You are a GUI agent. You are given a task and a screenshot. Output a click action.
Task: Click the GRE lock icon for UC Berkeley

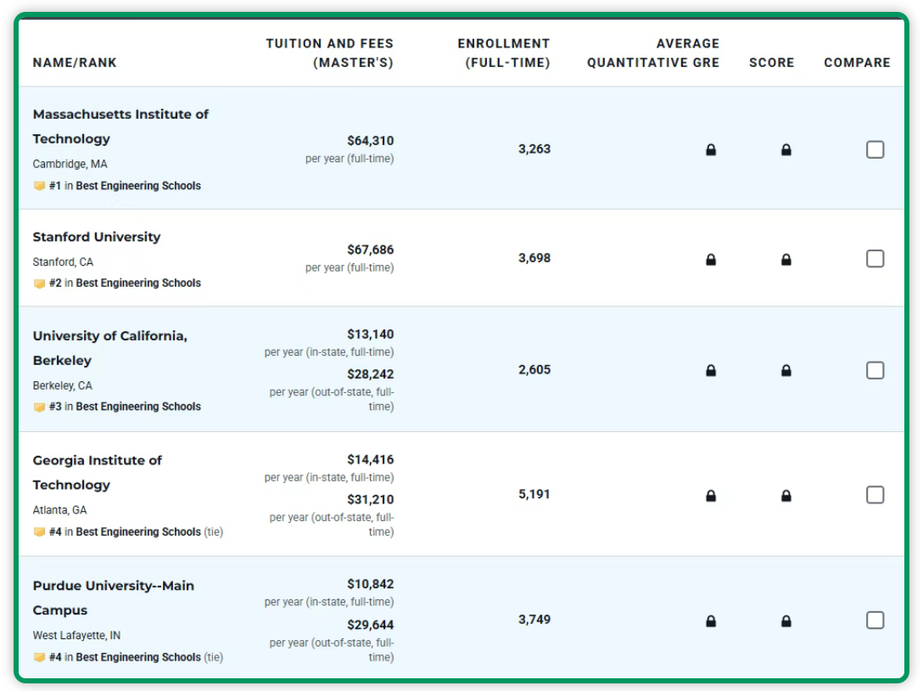click(711, 371)
